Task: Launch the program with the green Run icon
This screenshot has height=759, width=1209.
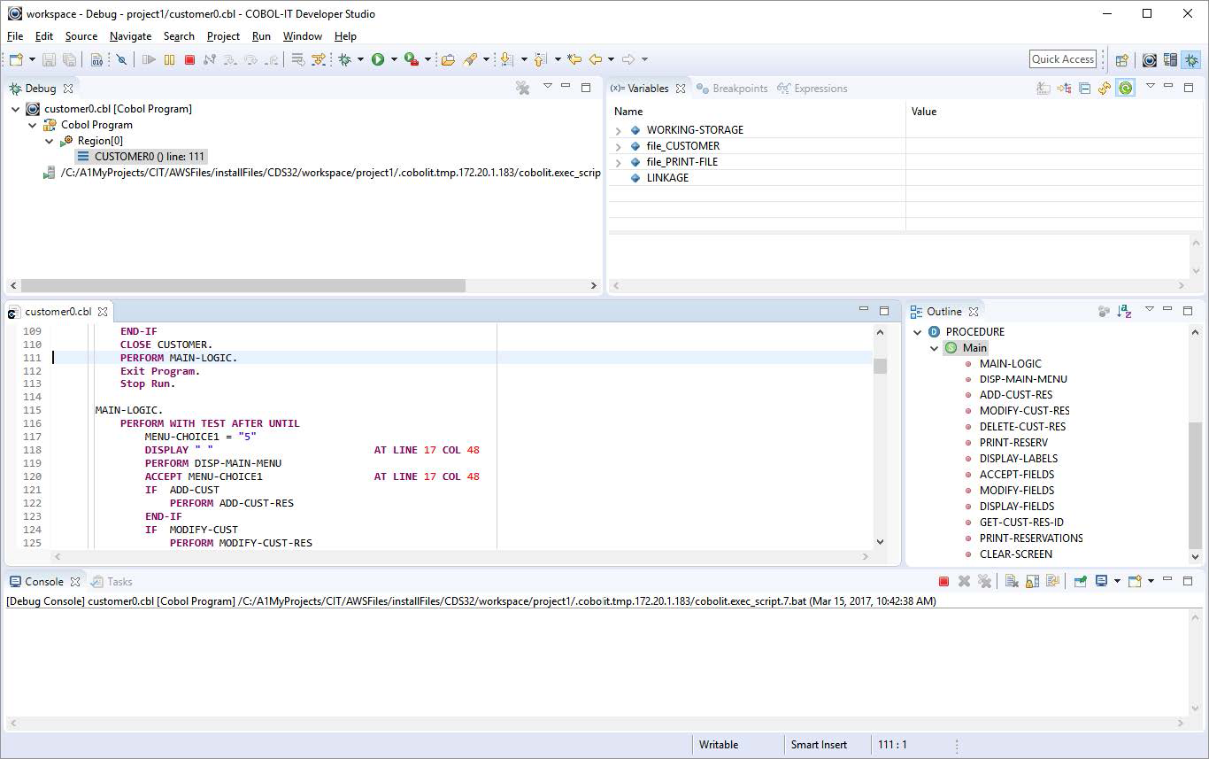Action: pyautogui.click(x=378, y=59)
